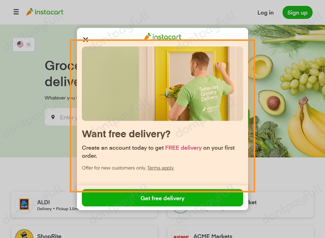Screen dimensions: 325x238
Task: Open the hamburger menu icon
Action: 16,12
